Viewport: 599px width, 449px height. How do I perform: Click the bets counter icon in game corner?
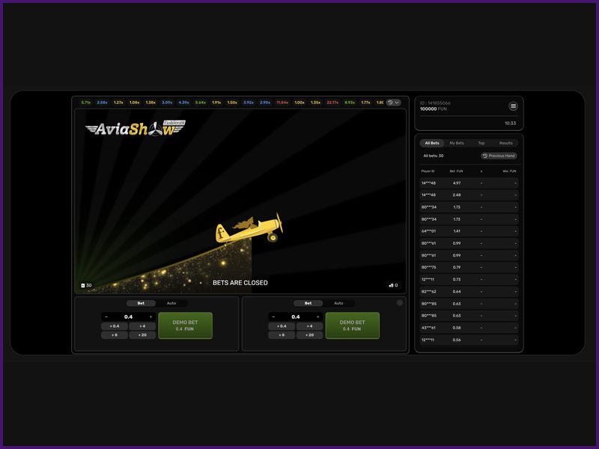392,284
